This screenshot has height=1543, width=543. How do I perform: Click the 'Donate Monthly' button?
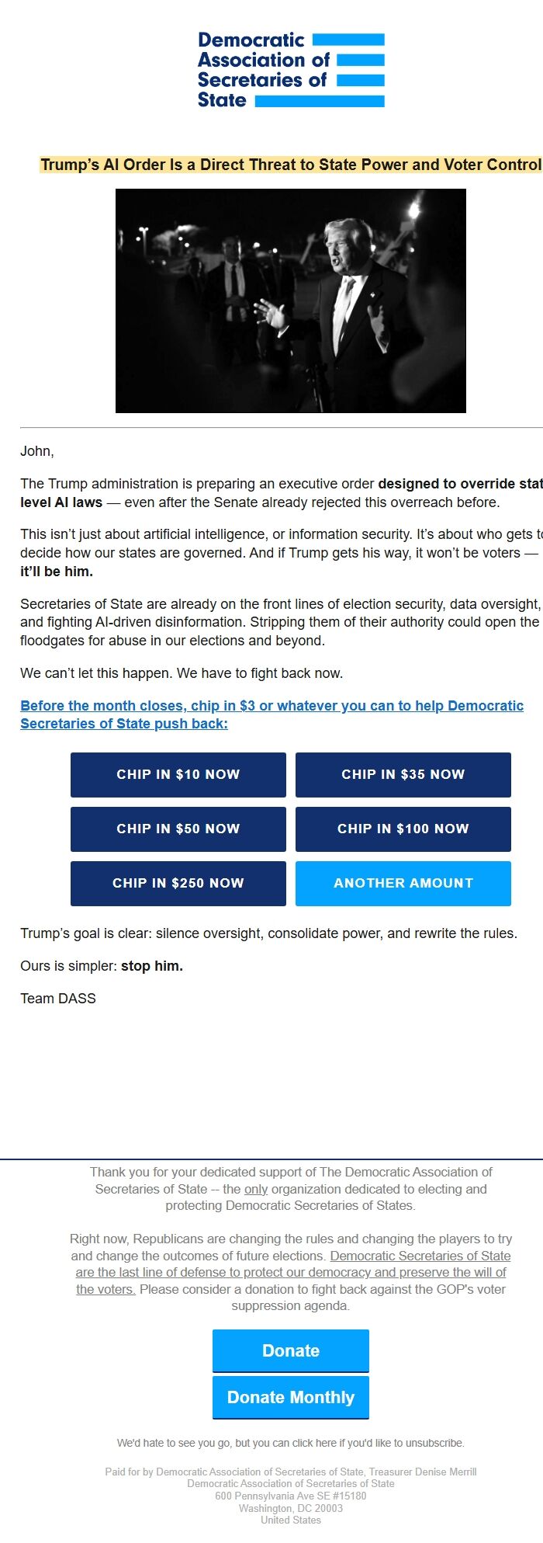tap(290, 1397)
